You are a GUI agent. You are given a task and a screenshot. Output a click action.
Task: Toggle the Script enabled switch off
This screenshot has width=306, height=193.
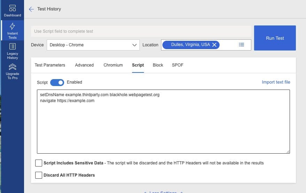[x=57, y=83]
